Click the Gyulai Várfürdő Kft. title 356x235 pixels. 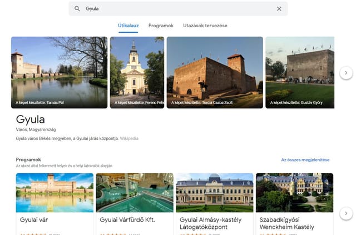point(127,220)
